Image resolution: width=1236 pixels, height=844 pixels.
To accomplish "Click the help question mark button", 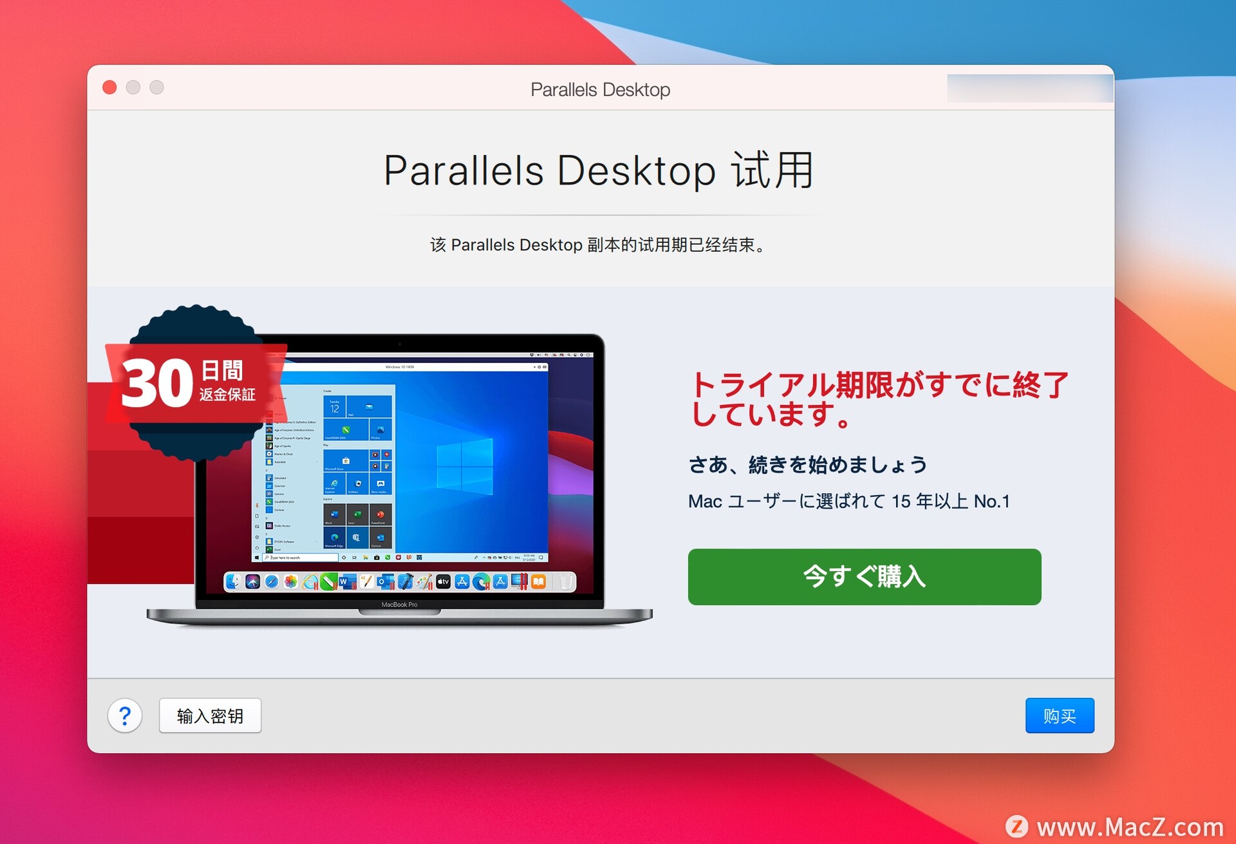I will [125, 715].
